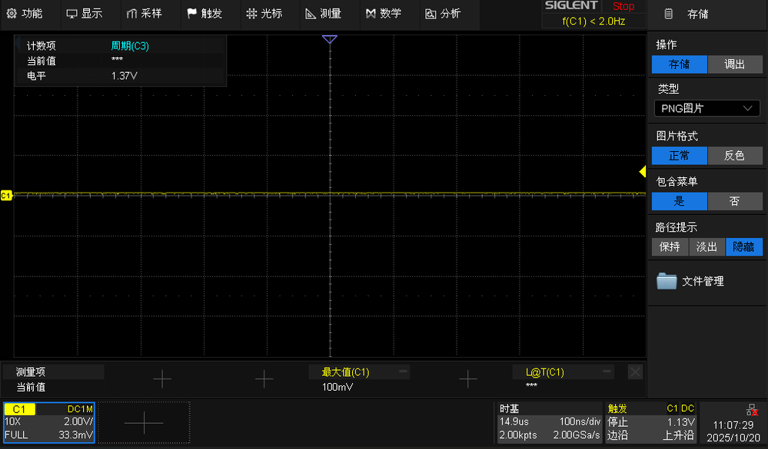Click the M icon beside 数学
The image size is (768, 449).
pyautogui.click(x=371, y=14)
